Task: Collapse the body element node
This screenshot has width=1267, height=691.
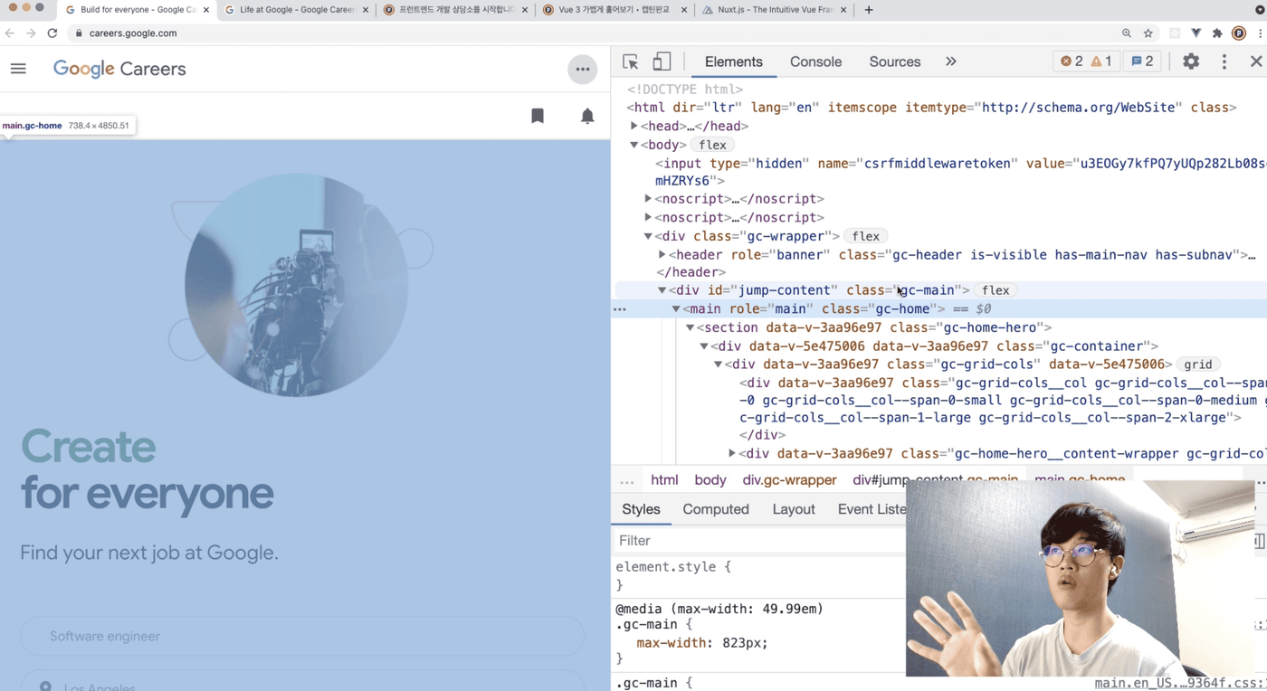Action: click(633, 145)
